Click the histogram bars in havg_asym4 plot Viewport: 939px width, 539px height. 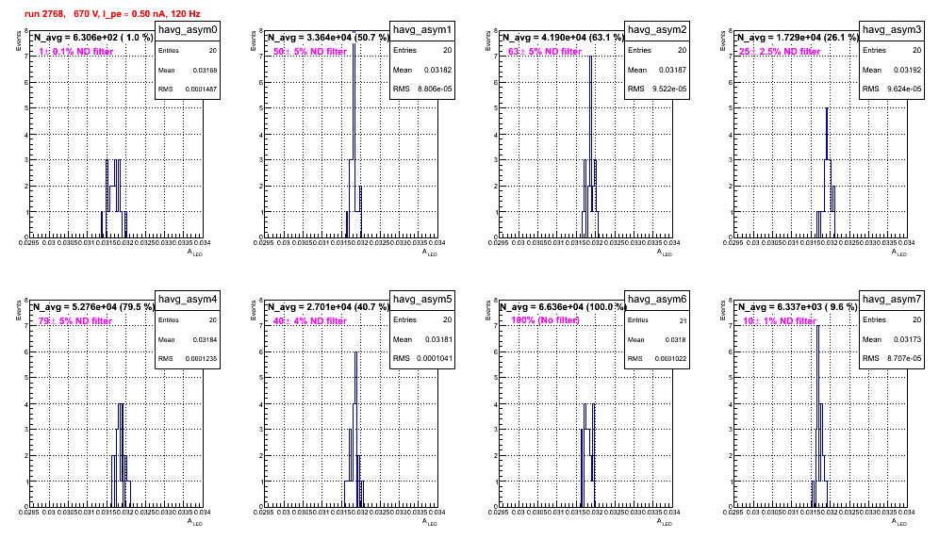121,455
